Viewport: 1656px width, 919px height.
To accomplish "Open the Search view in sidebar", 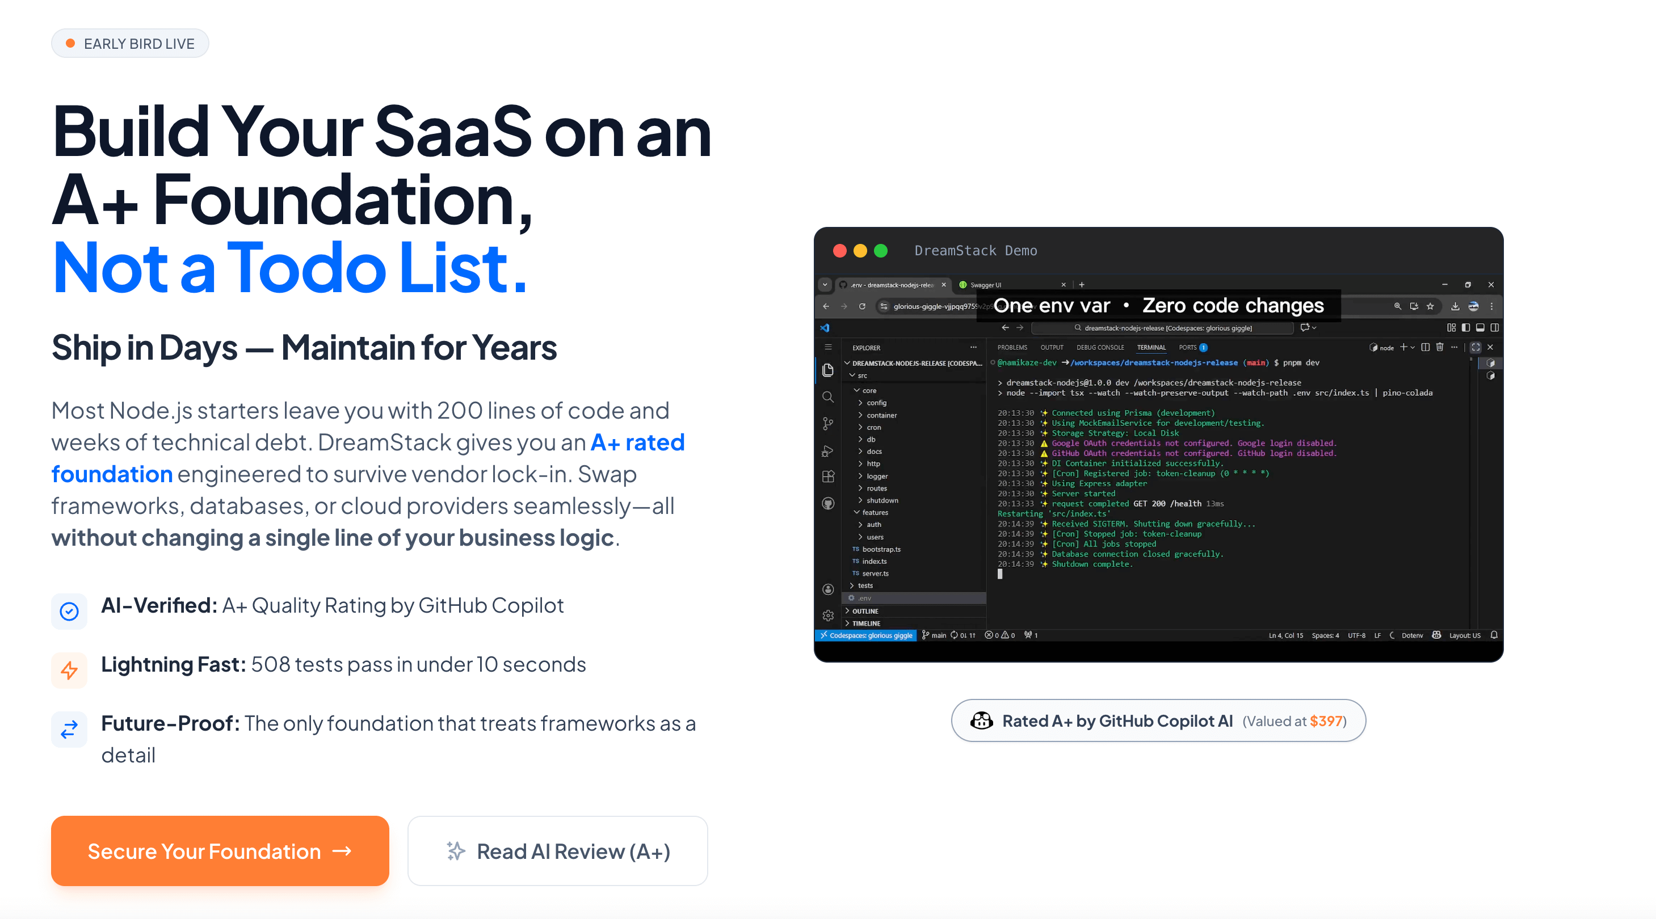I will tap(828, 397).
